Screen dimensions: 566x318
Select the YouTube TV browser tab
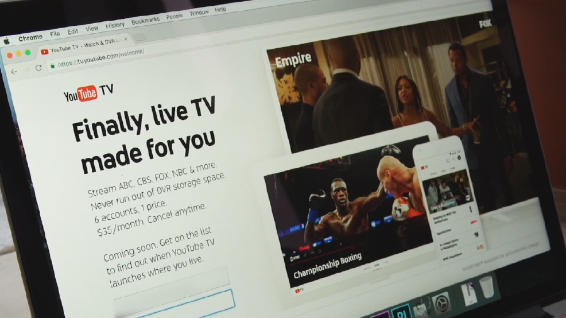point(85,45)
